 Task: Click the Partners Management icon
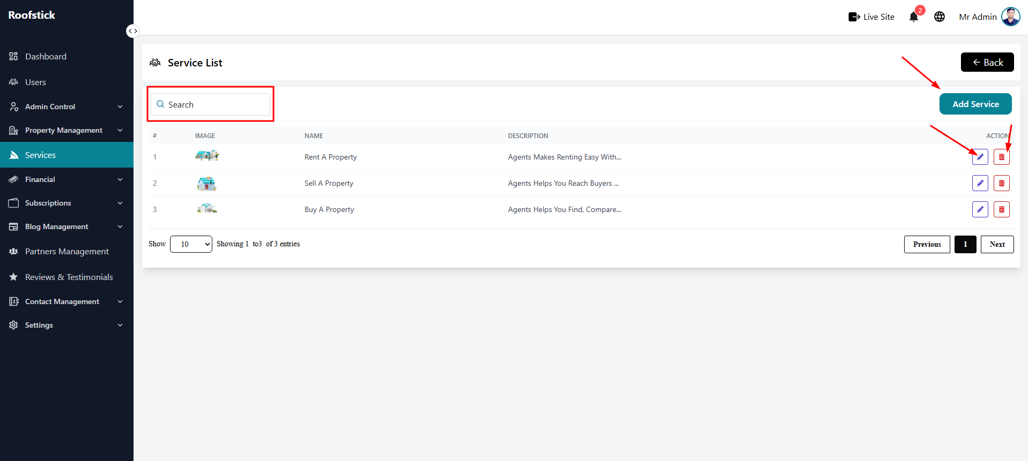[13, 251]
